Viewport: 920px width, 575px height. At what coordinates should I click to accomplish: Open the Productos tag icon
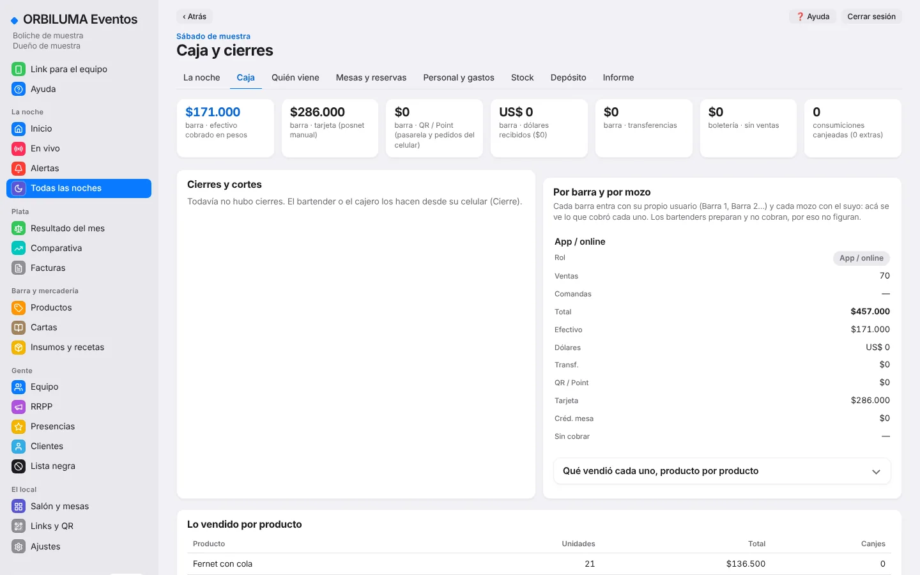point(19,308)
